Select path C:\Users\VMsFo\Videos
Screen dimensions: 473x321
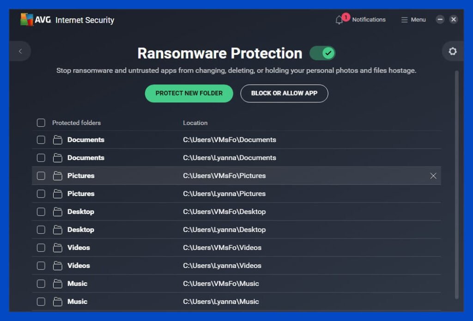pos(222,248)
